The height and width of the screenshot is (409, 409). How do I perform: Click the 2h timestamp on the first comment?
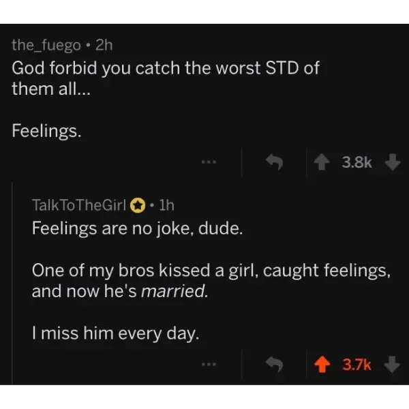pos(104,45)
